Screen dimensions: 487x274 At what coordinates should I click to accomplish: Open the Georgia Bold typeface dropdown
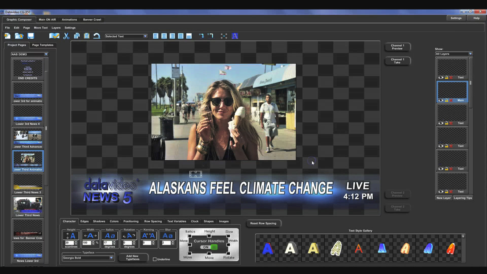coord(88,258)
